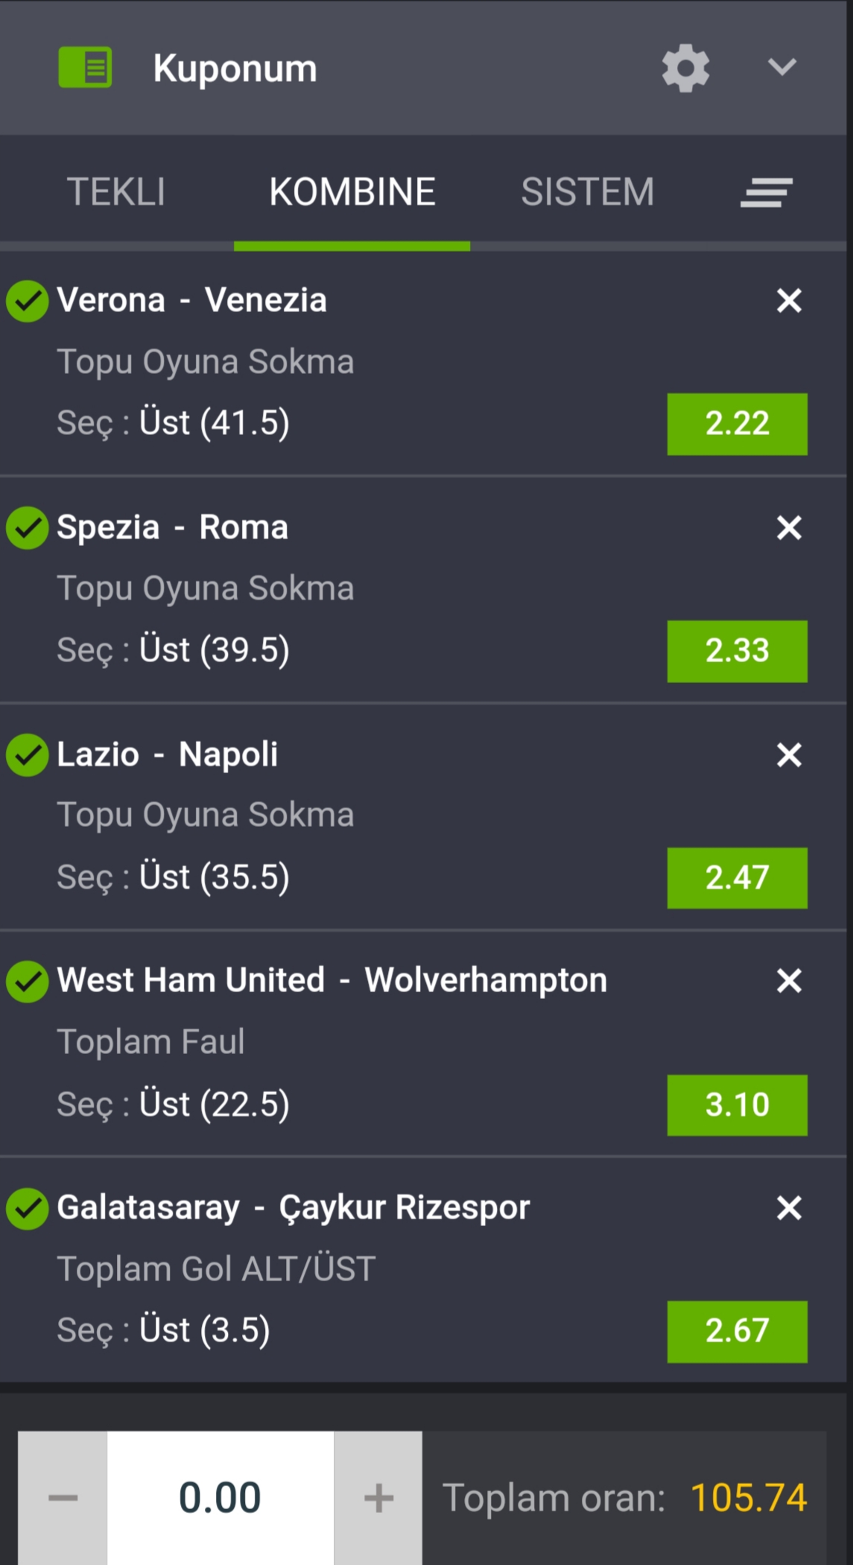Image resolution: width=853 pixels, height=1565 pixels.
Task: Remove the Spezia - Roma selection
Action: 789,528
